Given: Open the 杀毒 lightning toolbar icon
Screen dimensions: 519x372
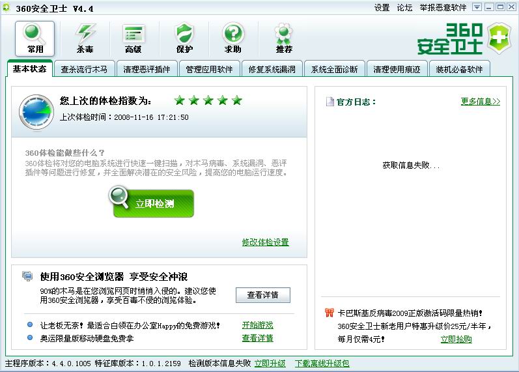Looking at the screenshot, I should click(85, 38).
